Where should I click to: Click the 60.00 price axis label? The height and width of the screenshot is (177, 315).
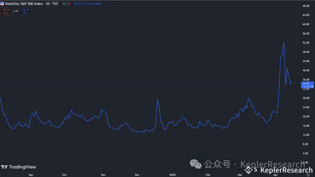[306, 24]
